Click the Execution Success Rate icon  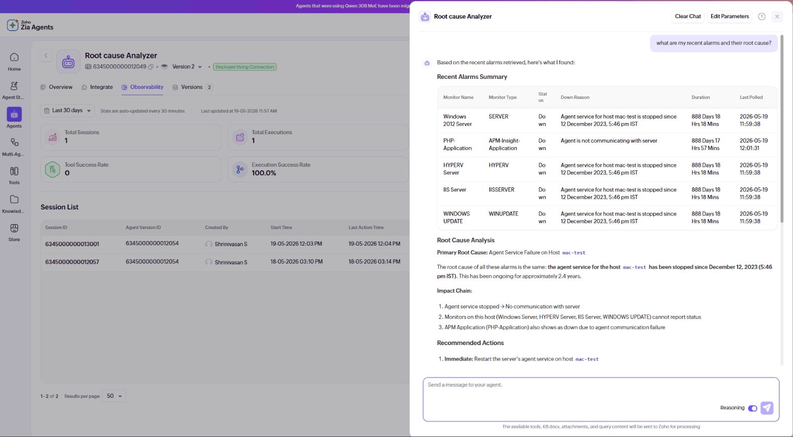[x=240, y=169]
